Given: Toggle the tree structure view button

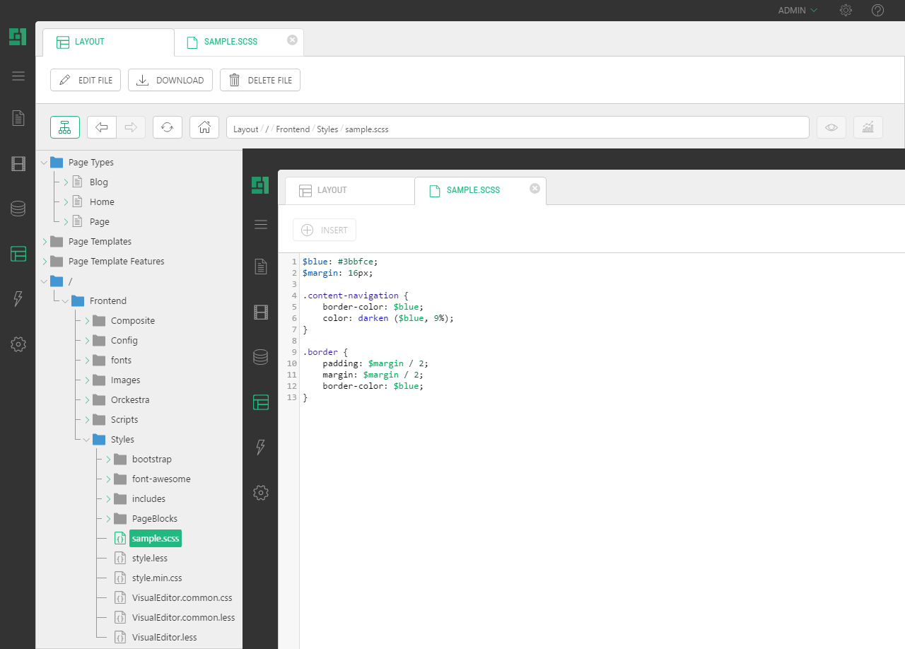Looking at the screenshot, I should (x=65, y=127).
